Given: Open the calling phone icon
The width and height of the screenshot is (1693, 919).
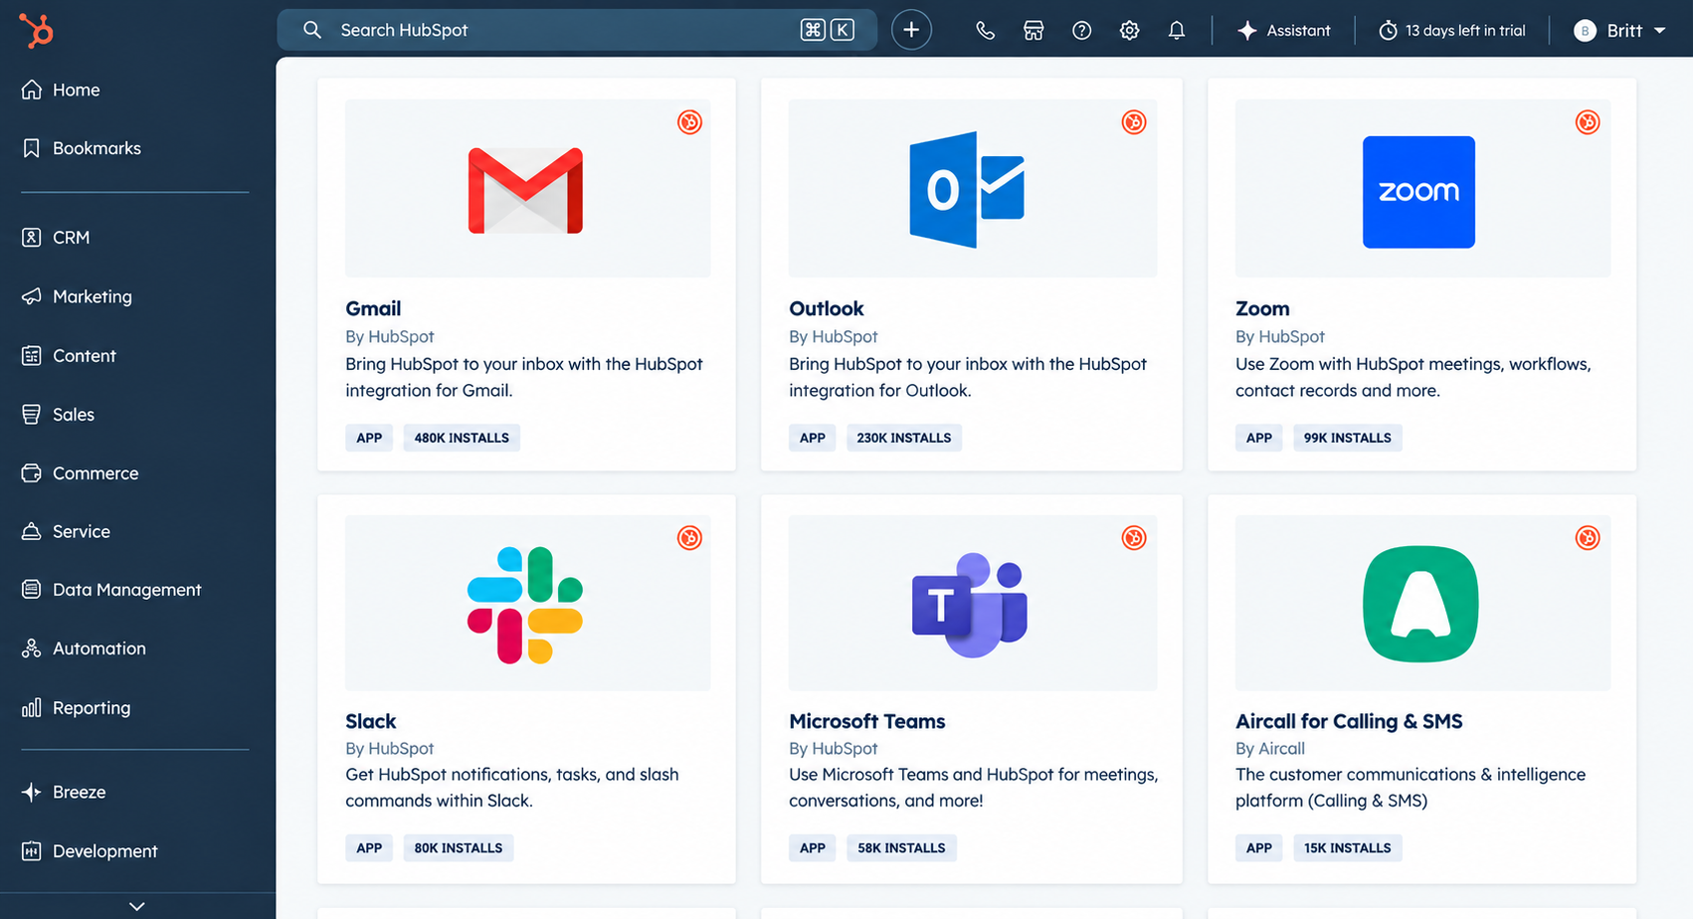Looking at the screenshot, I should [985, 31].
